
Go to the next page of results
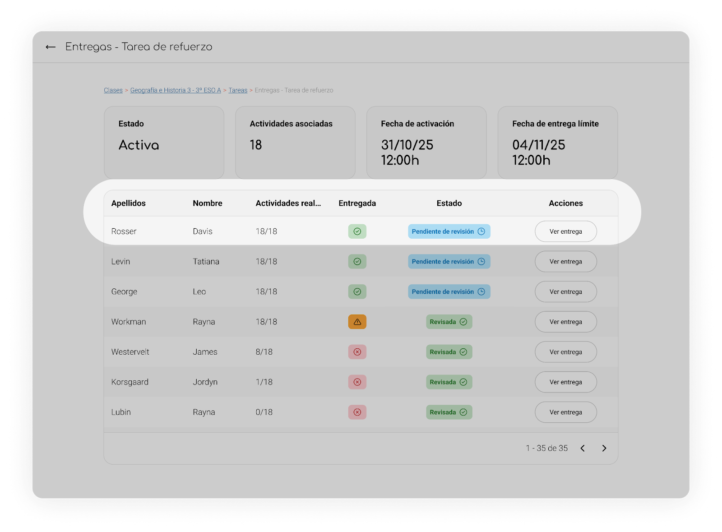[x=604, y=448]
